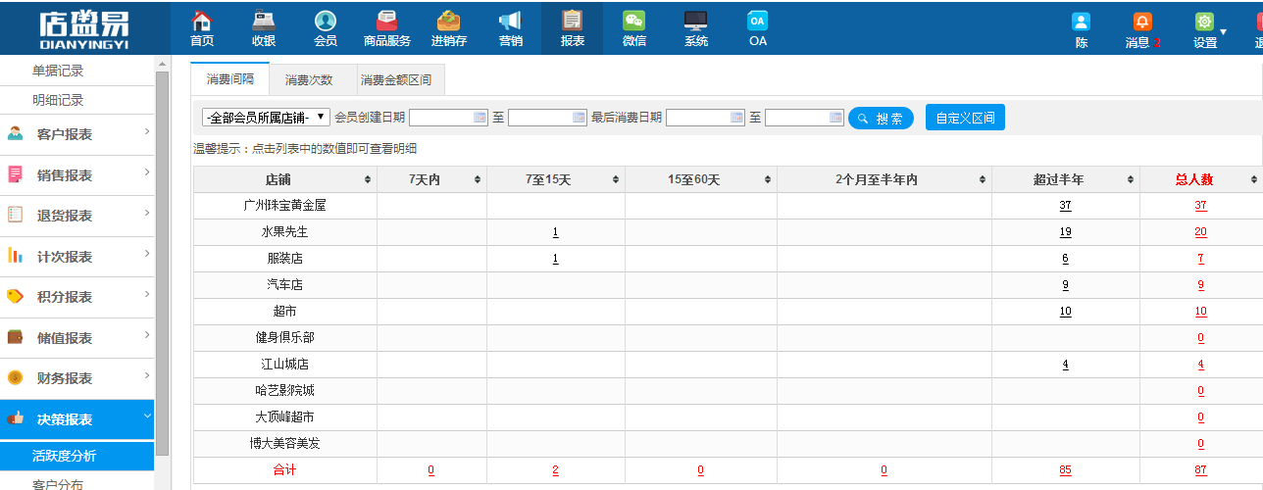
Task: Select 明细记录 in the sidebar
Action: 58,100
